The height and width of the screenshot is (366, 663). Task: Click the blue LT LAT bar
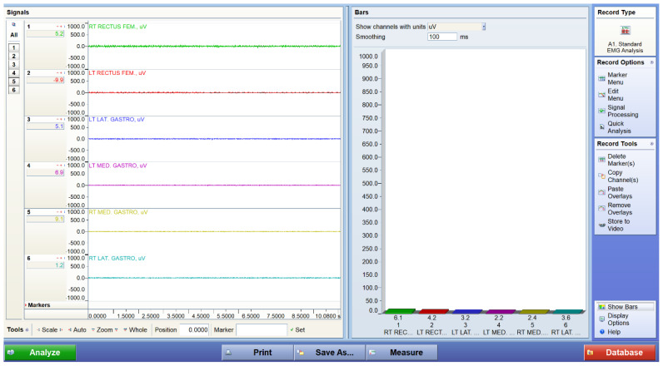[466, 311]
